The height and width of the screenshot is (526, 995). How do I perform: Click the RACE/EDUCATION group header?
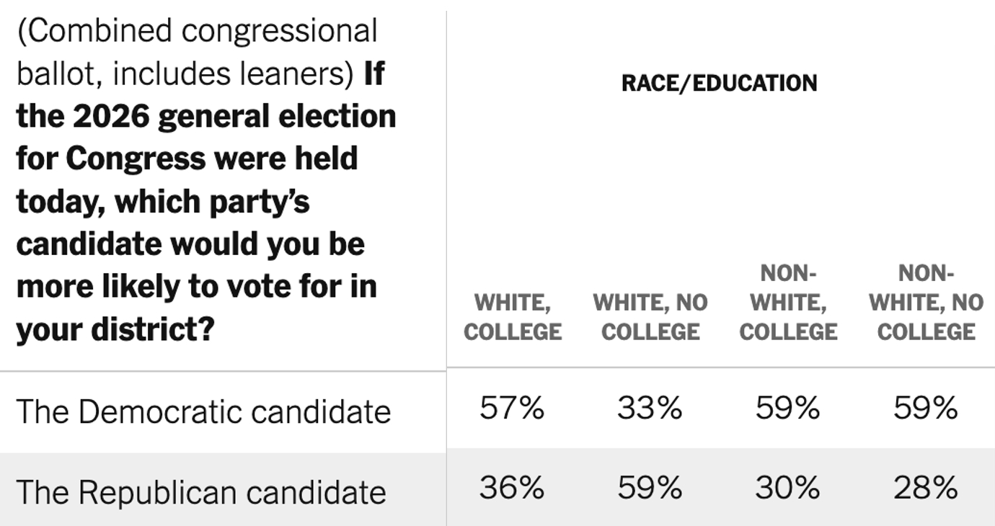719,83
